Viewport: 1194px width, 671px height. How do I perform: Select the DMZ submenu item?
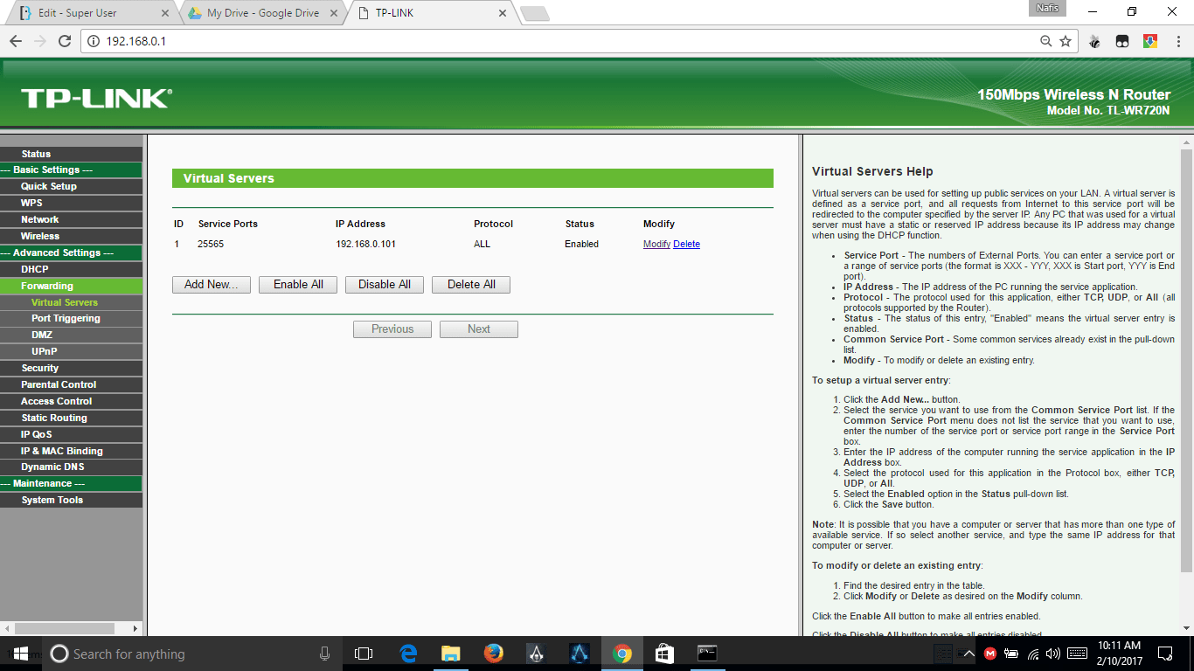click(71, 335)
